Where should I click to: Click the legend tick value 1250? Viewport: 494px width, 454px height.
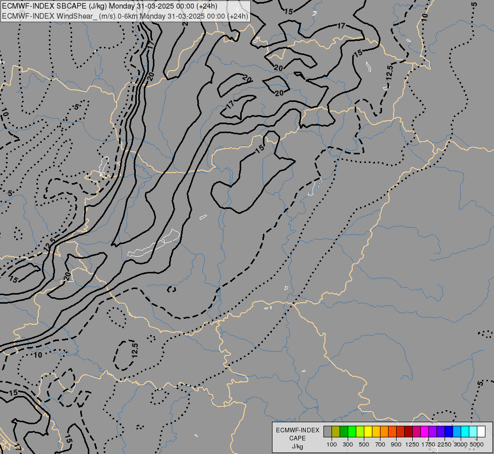pos(412,444)
